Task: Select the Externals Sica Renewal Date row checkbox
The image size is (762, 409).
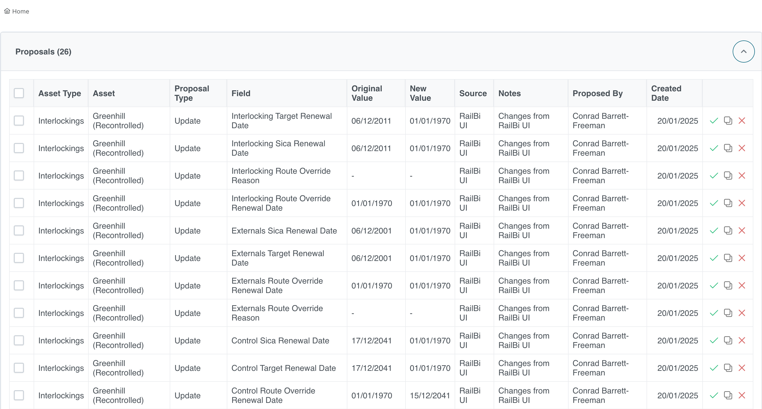Action: point(19,231)
